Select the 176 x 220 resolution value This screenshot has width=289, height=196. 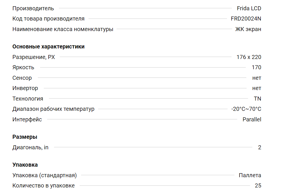click(x=249, y=57)
